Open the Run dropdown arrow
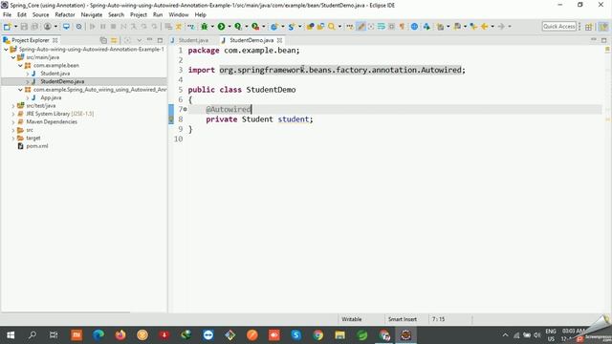The height and width of the screenshot is (344, 612). (x=229, y=27)
